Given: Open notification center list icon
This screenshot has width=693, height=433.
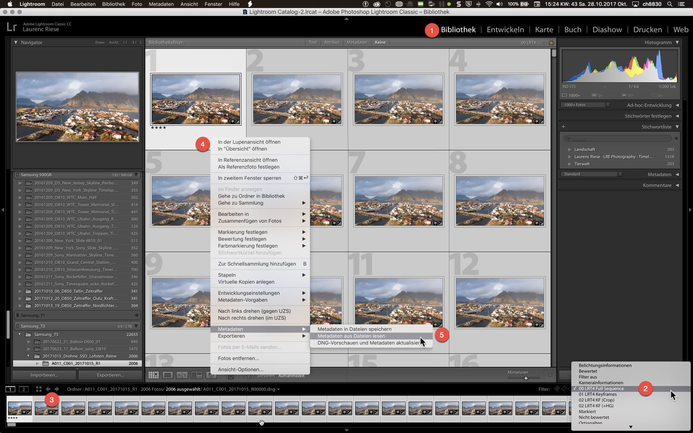Looking at the screenshot, I should (x=681, y=4).
